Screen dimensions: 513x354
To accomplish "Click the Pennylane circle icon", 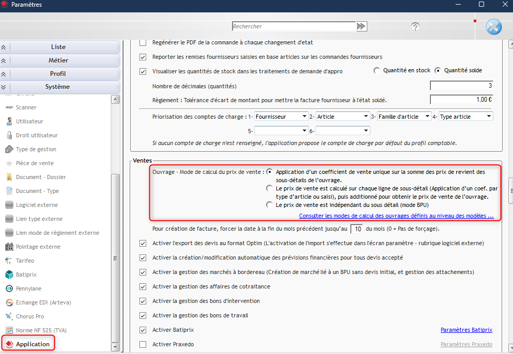I will [x=9, y=288].
